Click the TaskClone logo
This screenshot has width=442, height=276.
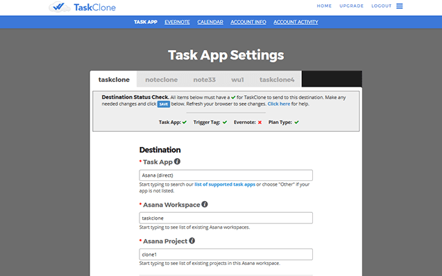point(83,7)
